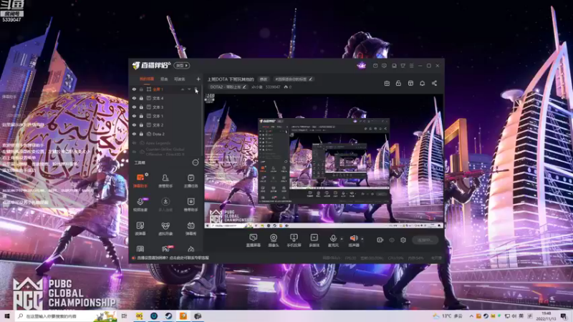Click the funnel filter icon in the title bar

(403, 66)
